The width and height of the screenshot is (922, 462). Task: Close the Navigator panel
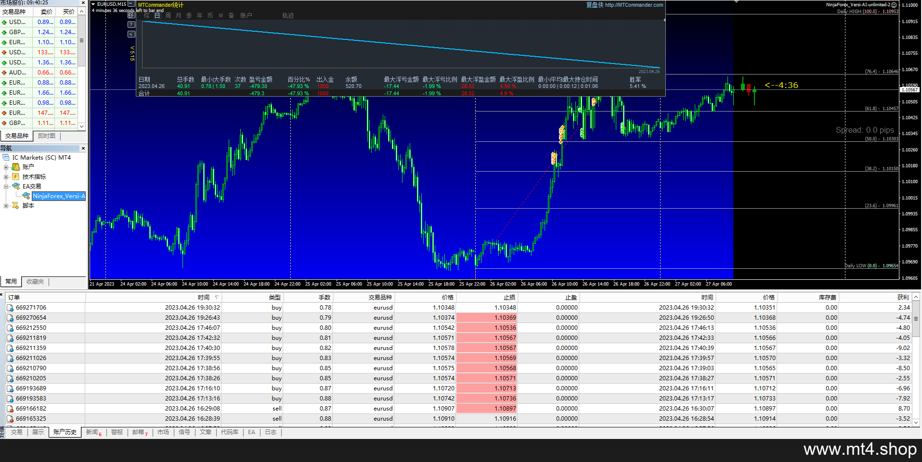pyautogui.click(x=83, y=148)
